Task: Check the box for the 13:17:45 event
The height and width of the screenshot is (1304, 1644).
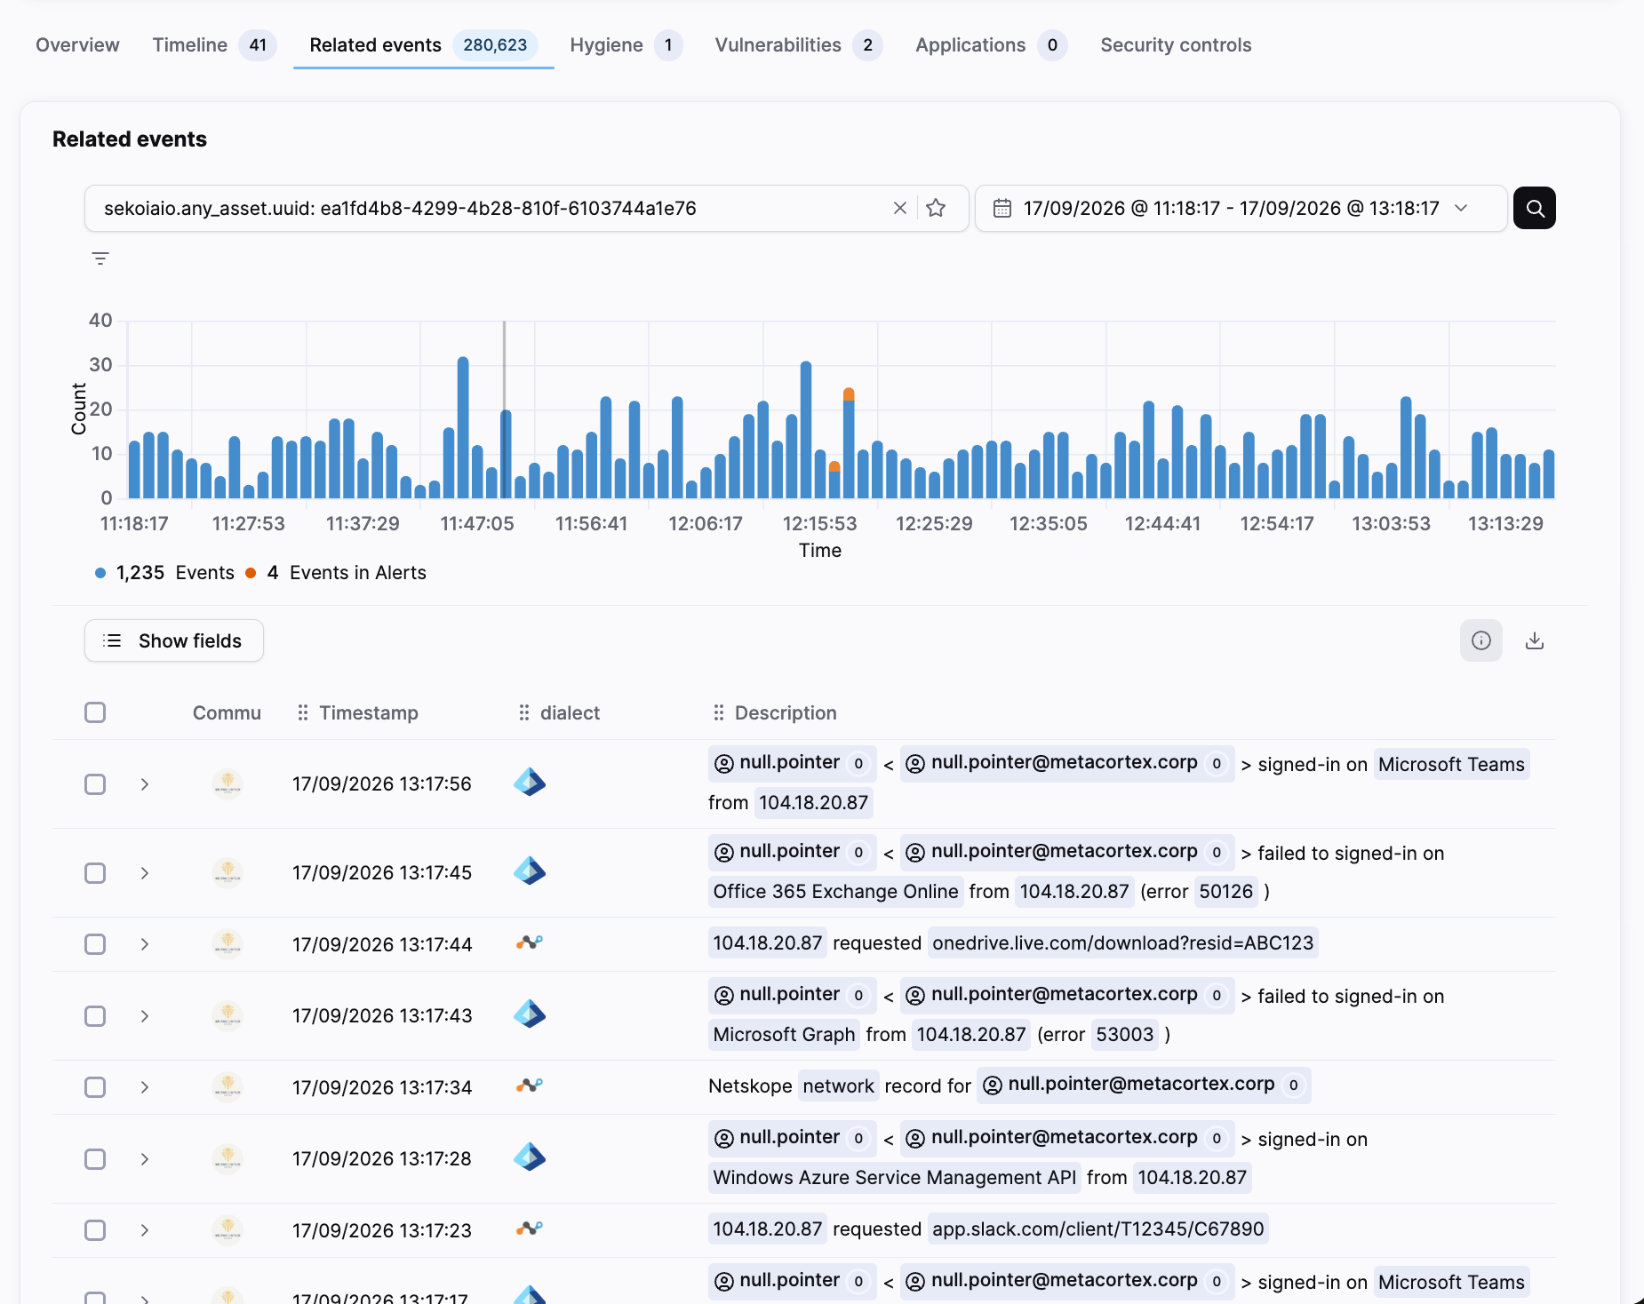Action: click(95, 873)
